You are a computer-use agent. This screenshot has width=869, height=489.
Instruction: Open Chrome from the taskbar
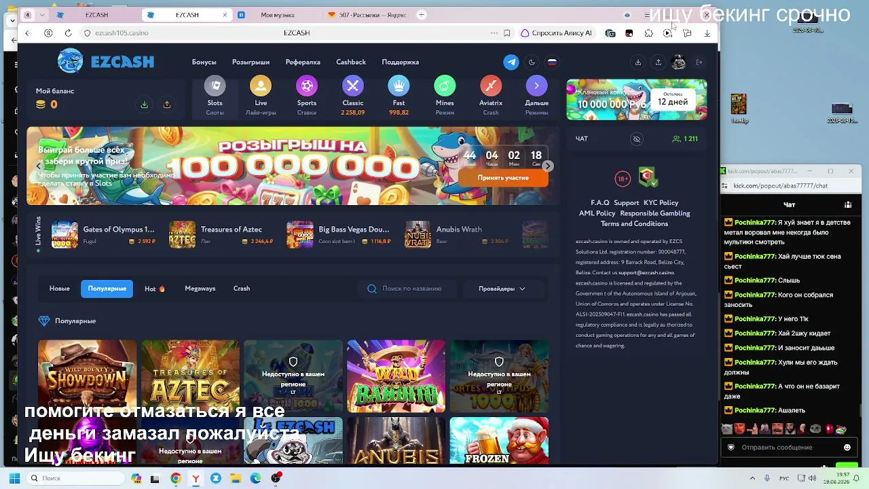click(x=176, y=478)
